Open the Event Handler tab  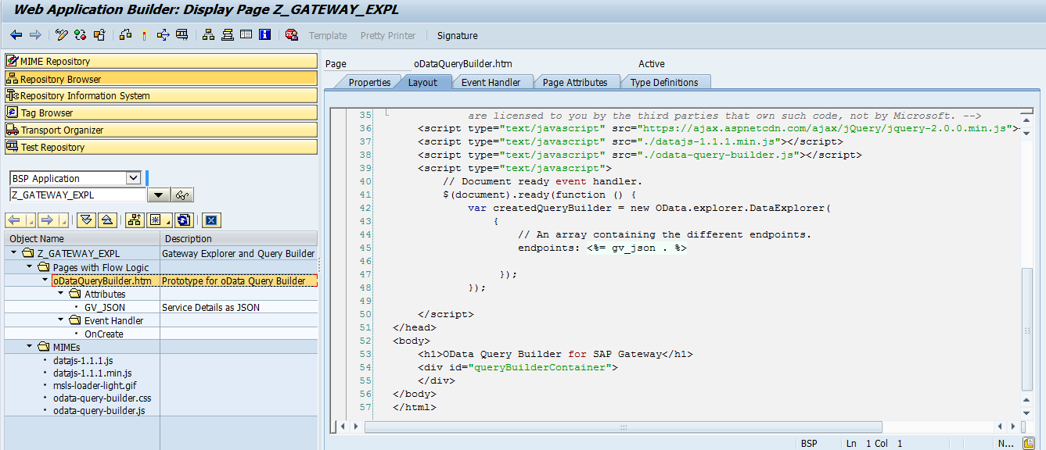[493, 81]
